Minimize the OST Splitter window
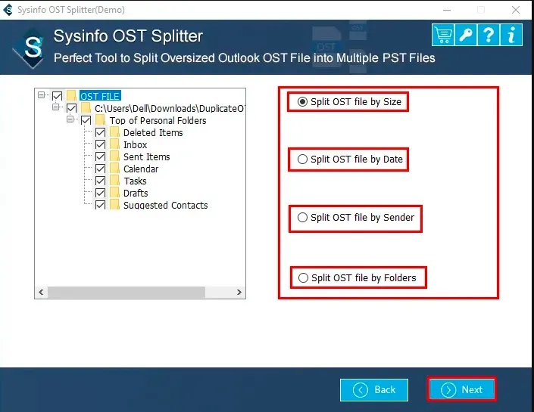This screenshot has height=412, width=534. click(x=447, y=10)
